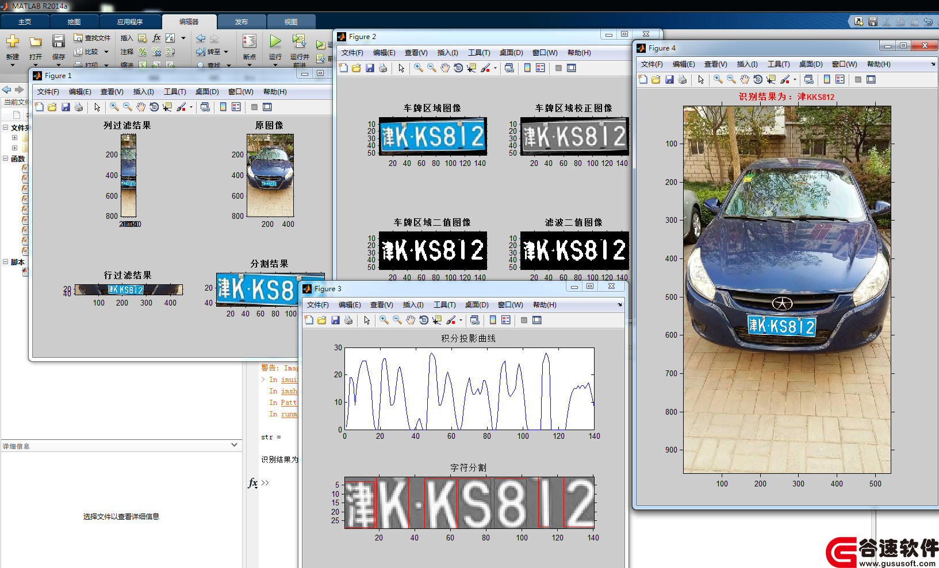
Task: Open the brush color dropdown in Figure 4
Action: (795, 80)
